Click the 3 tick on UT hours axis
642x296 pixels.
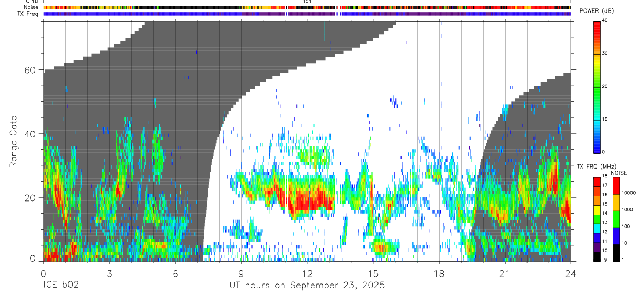(x=109, y=273)
